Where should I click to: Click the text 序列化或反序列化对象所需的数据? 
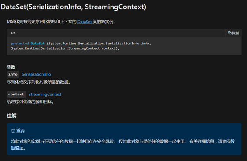(38, 82)
